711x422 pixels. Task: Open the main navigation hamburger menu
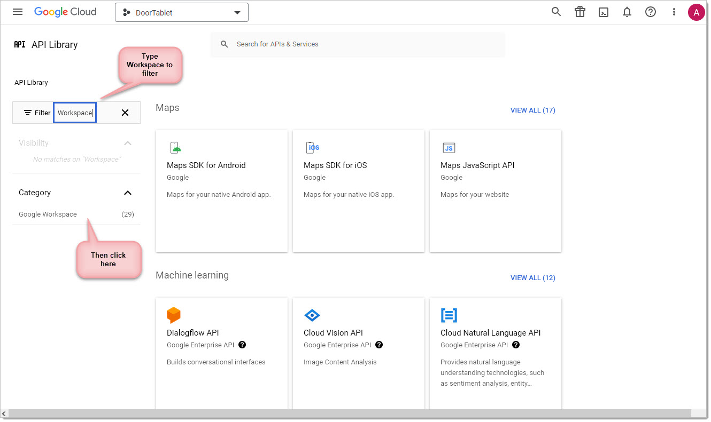pos(18,12)
